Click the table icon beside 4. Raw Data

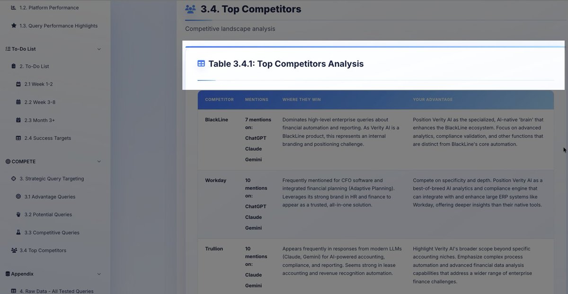14,291
